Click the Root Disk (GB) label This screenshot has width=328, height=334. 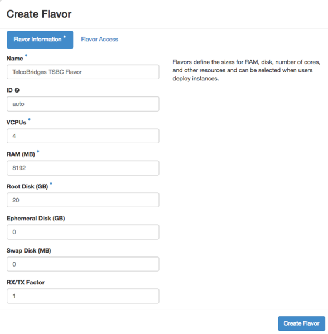(x=27, y=187)
